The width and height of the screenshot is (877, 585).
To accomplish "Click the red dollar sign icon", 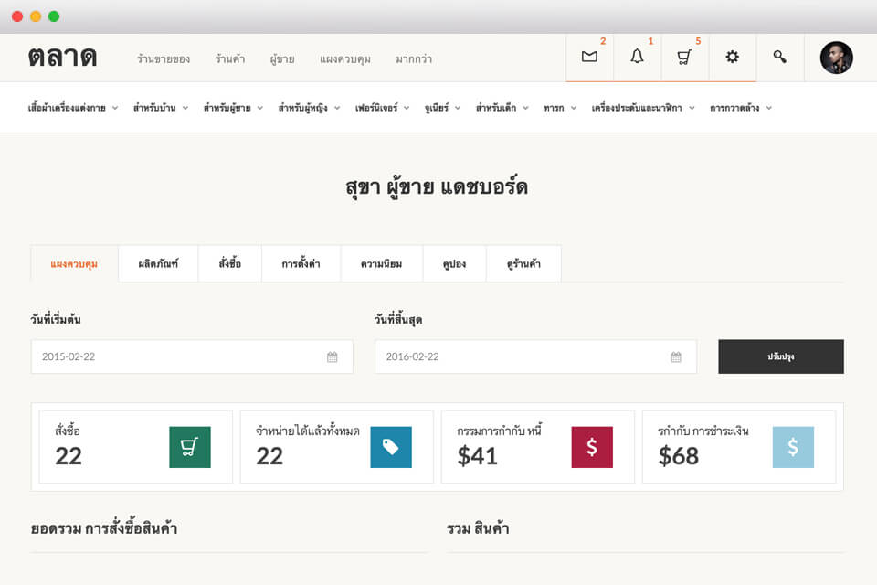I will click(x=591, y=447).
